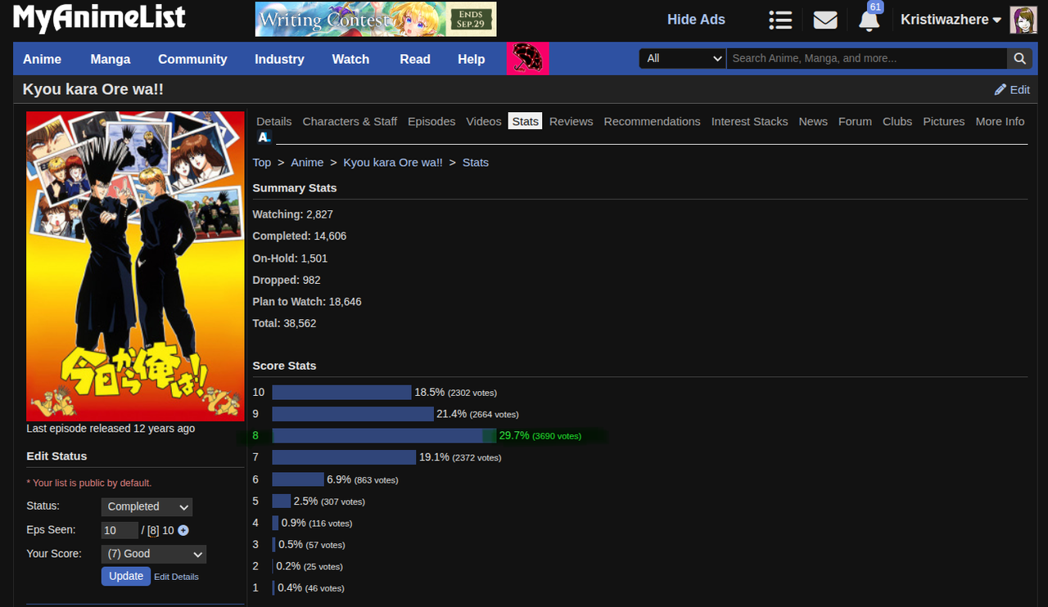
Task: Switch to the Recommendations tab
Action: (x=653, y=121)
